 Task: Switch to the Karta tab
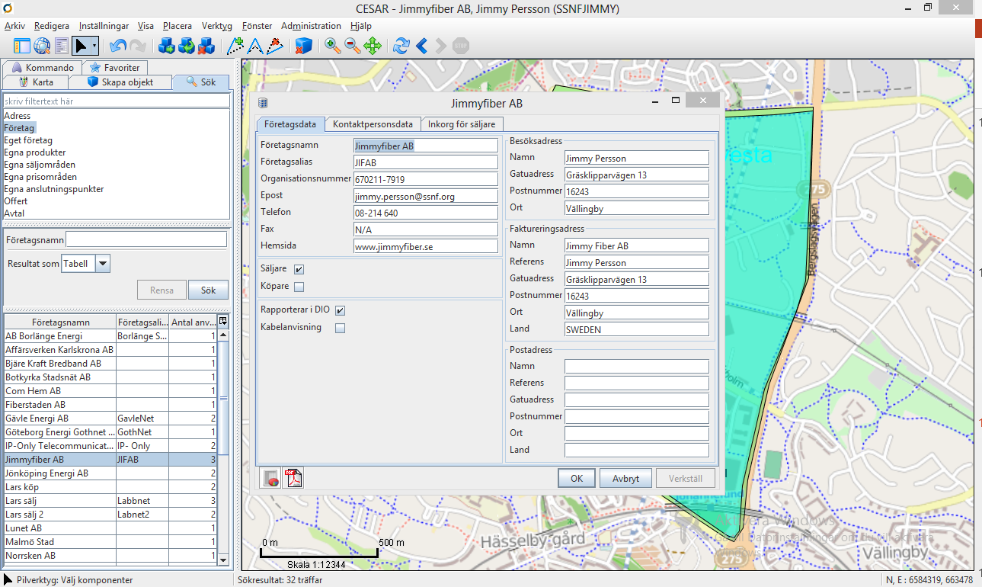[36, 82]
